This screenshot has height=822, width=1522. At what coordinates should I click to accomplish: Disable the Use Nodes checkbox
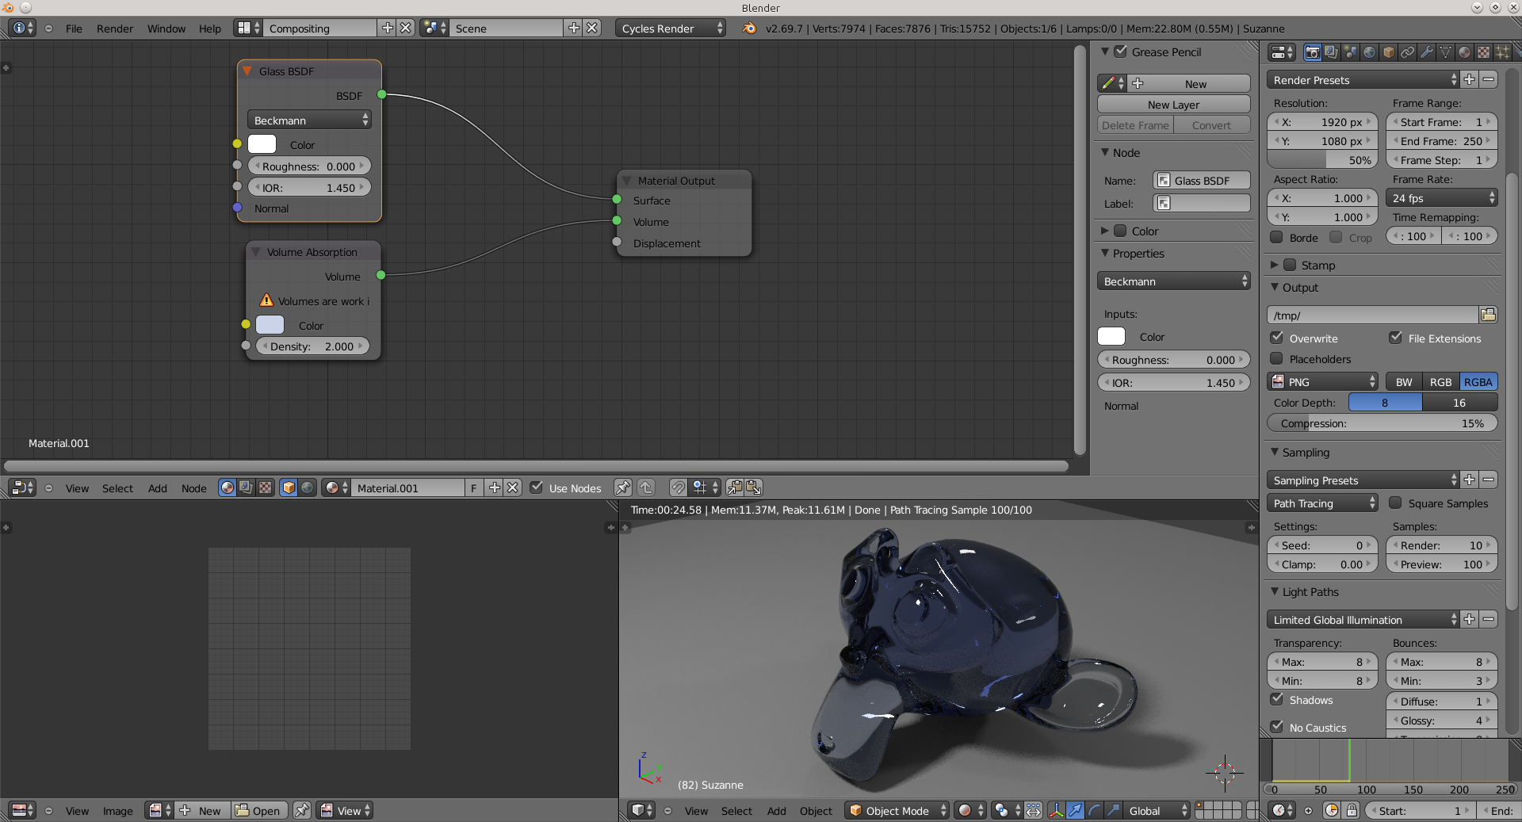(x=537, y=487)
